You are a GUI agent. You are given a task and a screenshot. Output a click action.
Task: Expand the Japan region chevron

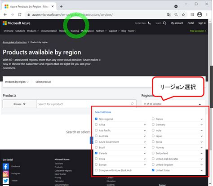click(202, 136)
